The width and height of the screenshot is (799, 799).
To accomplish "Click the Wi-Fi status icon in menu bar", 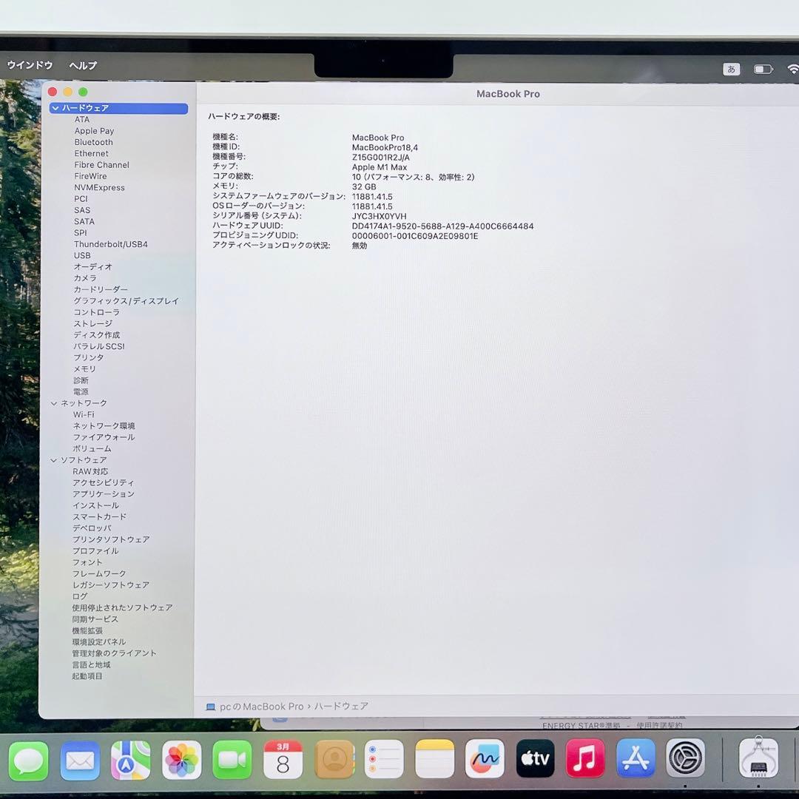I will click(x=792, y=69).
